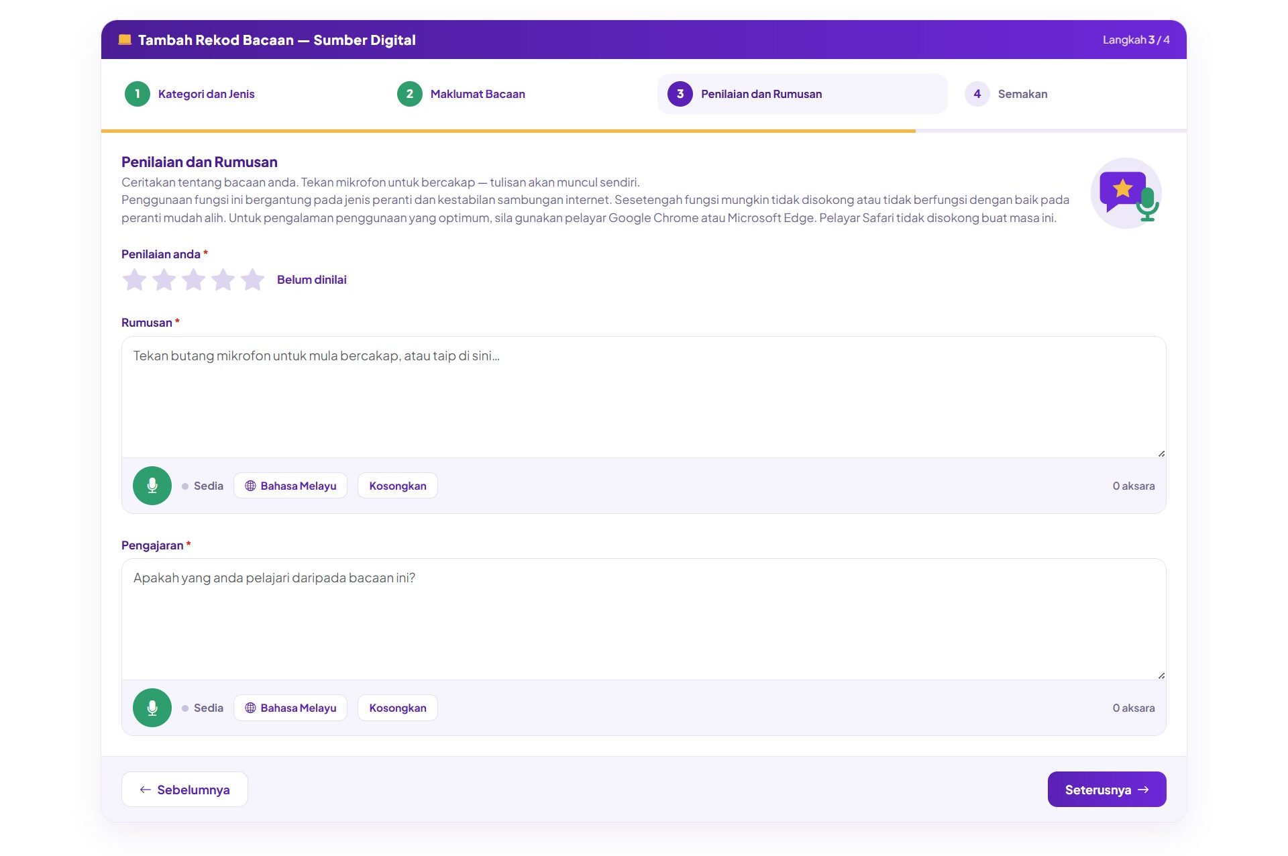This screenshot has height=856, width=1288.
Task: Click the 'Penilaian dan Rumusan' section heading
Action: (199, 162)
